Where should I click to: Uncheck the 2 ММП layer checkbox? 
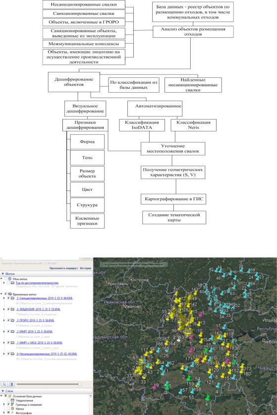tap(8, 331)
